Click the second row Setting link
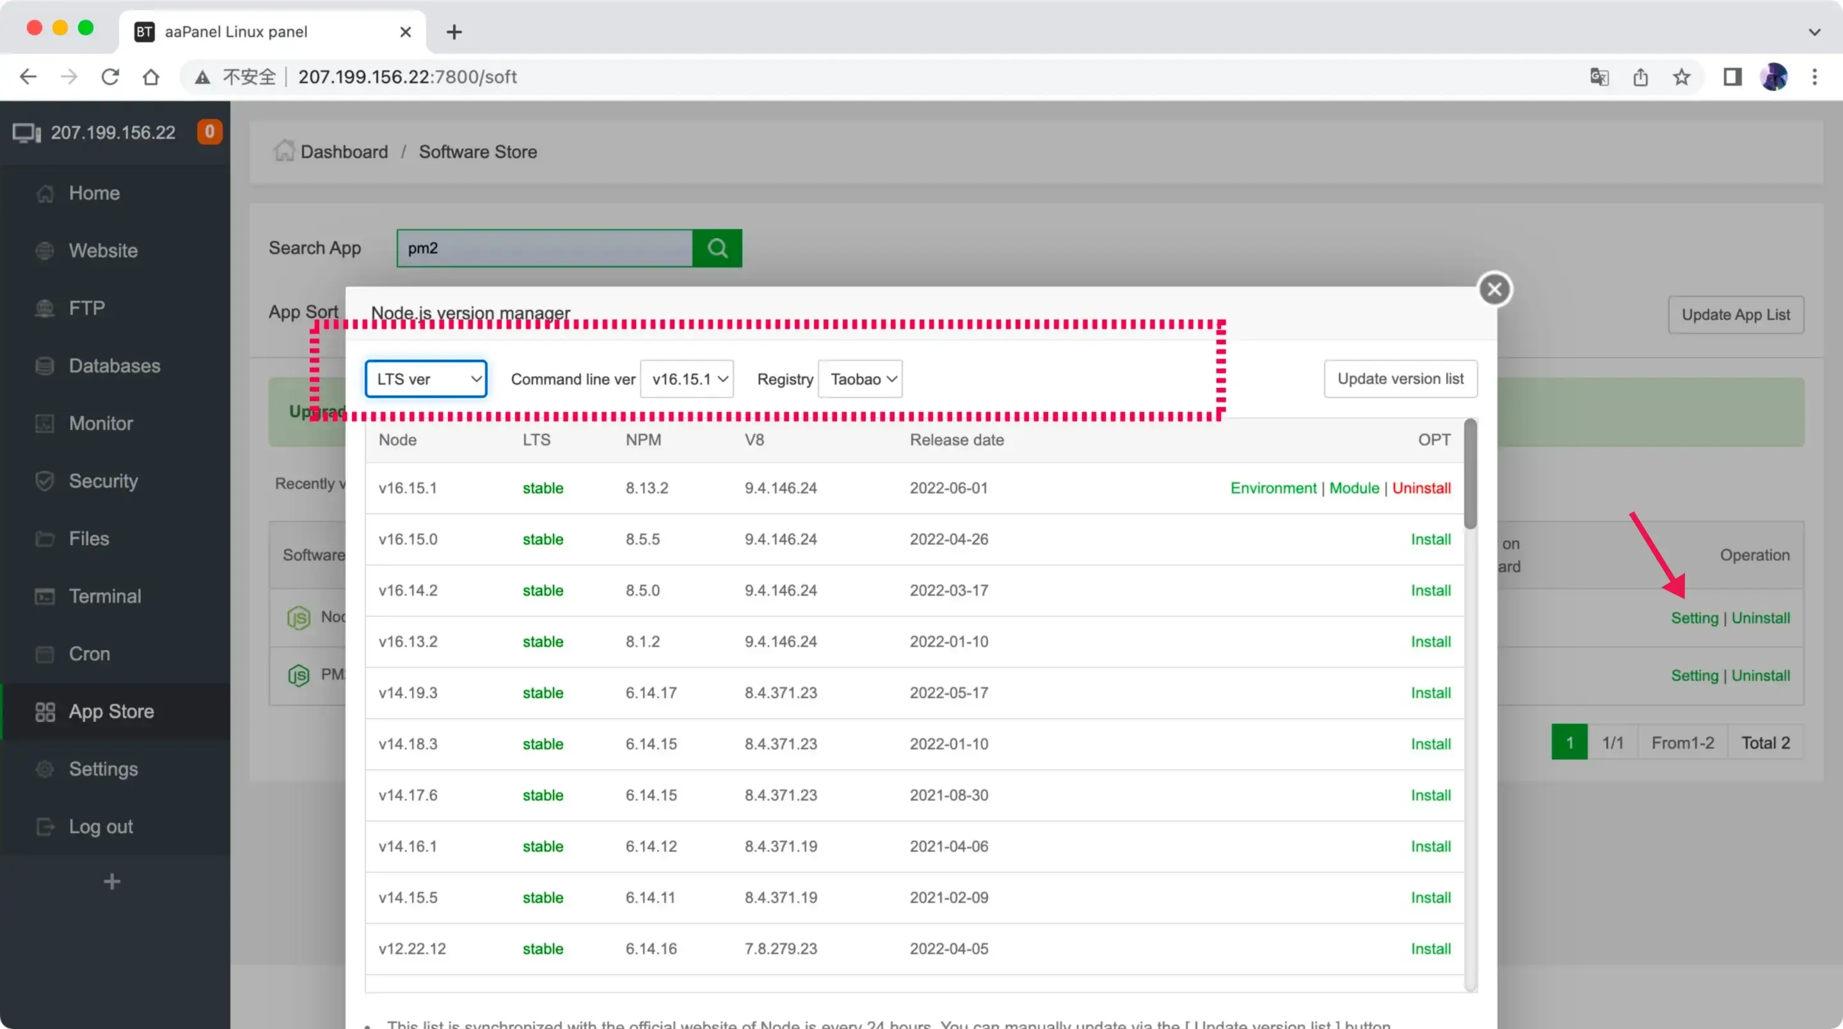The width and height of the screenshot is (1843, 1029). click(1694, 676)
